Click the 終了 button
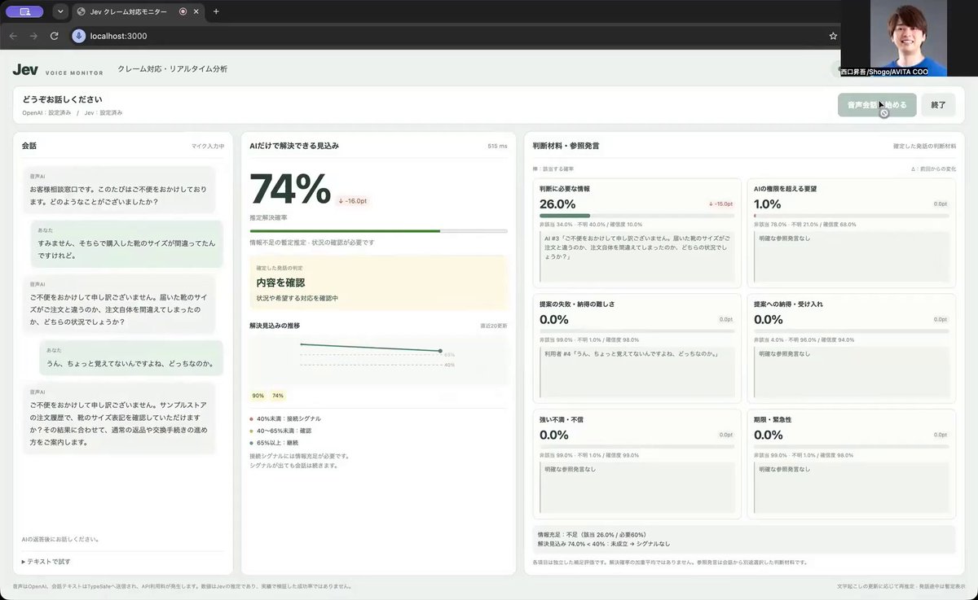This screenshot has height=600, width=978. pos(939,105)
